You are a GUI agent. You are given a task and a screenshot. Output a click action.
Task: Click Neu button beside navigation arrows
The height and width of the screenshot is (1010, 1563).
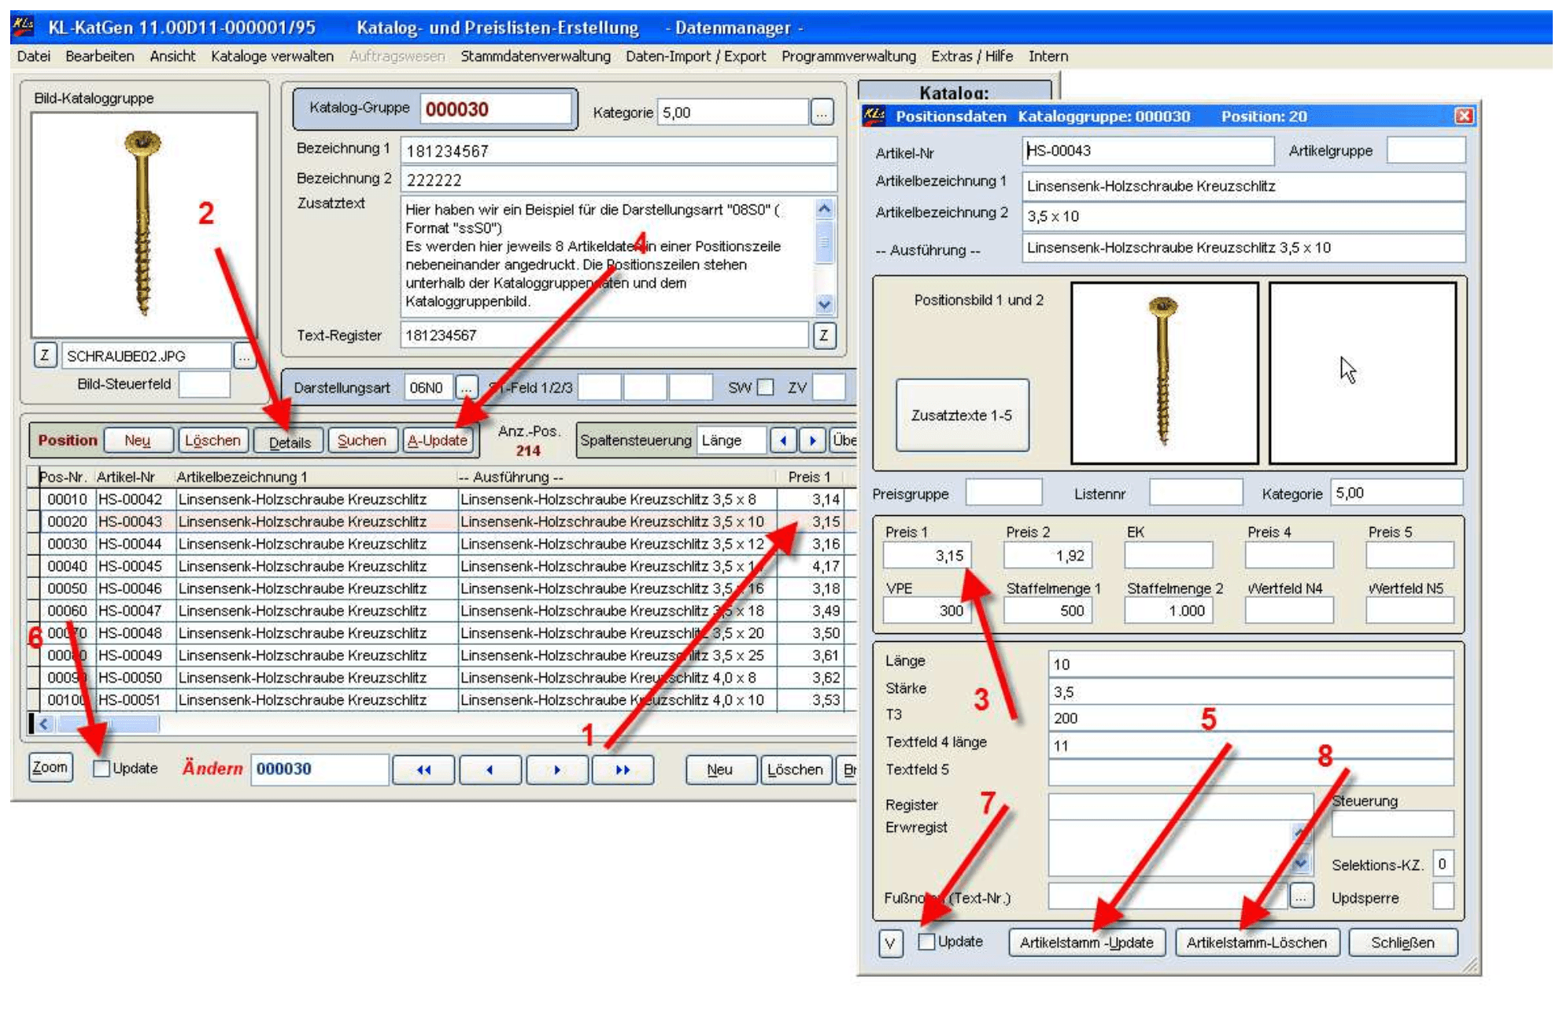(720, 770)
